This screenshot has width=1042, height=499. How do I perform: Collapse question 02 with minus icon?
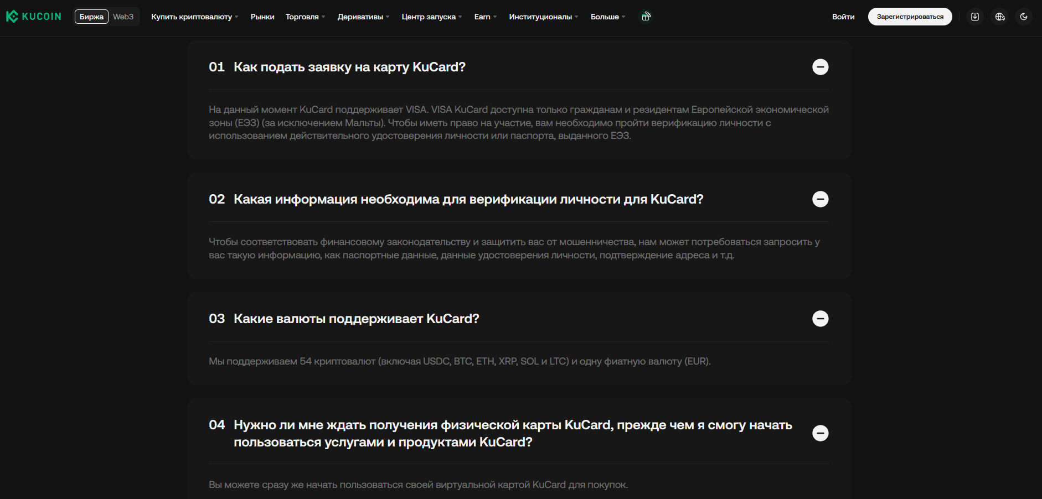pyautogui.click(x=820, y=199)
